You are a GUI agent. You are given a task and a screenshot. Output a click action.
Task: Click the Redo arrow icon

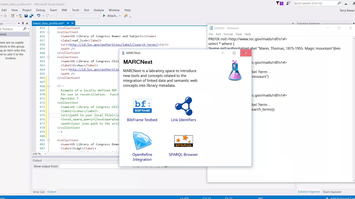pos(47,16)
